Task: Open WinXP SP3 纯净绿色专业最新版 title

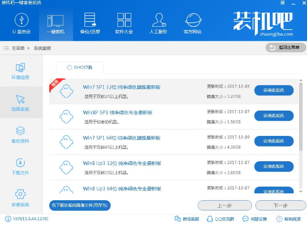Action: click(x=117, y=113)
